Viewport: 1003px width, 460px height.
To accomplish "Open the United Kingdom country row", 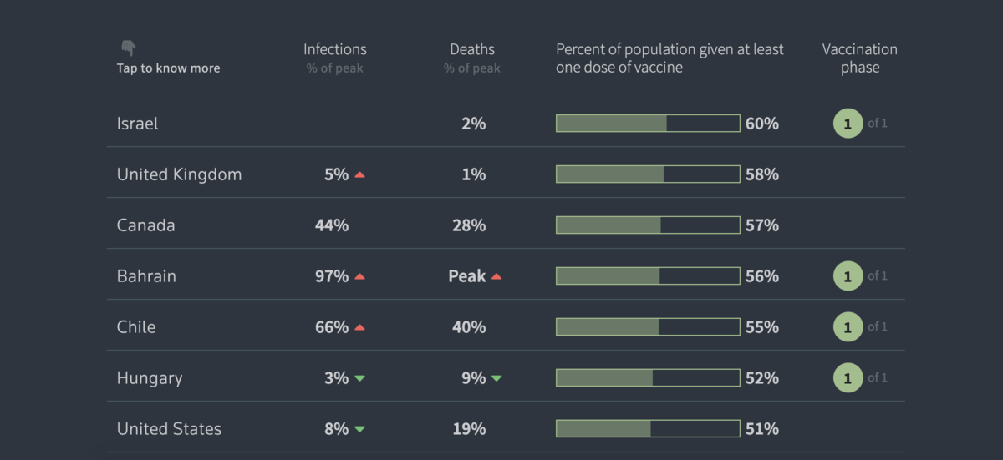I will [x=179, y=174].
